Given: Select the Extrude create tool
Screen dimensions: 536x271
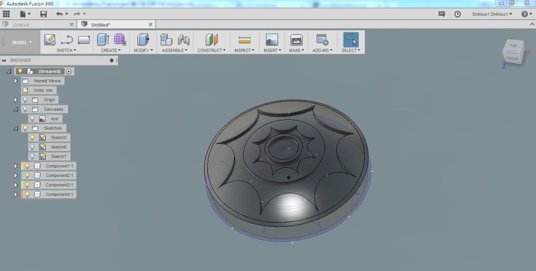Looking at the screenshot, I should coord(103,40).
